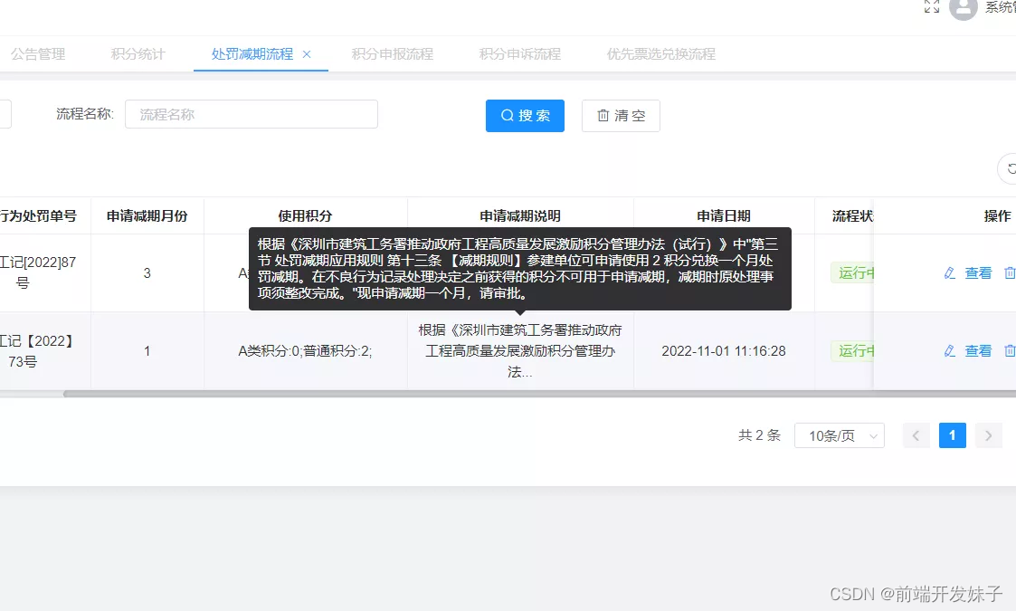Viewport: 1016px width, 611px height.
Task: Click the 搜索 search button
Action: point(525,115)
